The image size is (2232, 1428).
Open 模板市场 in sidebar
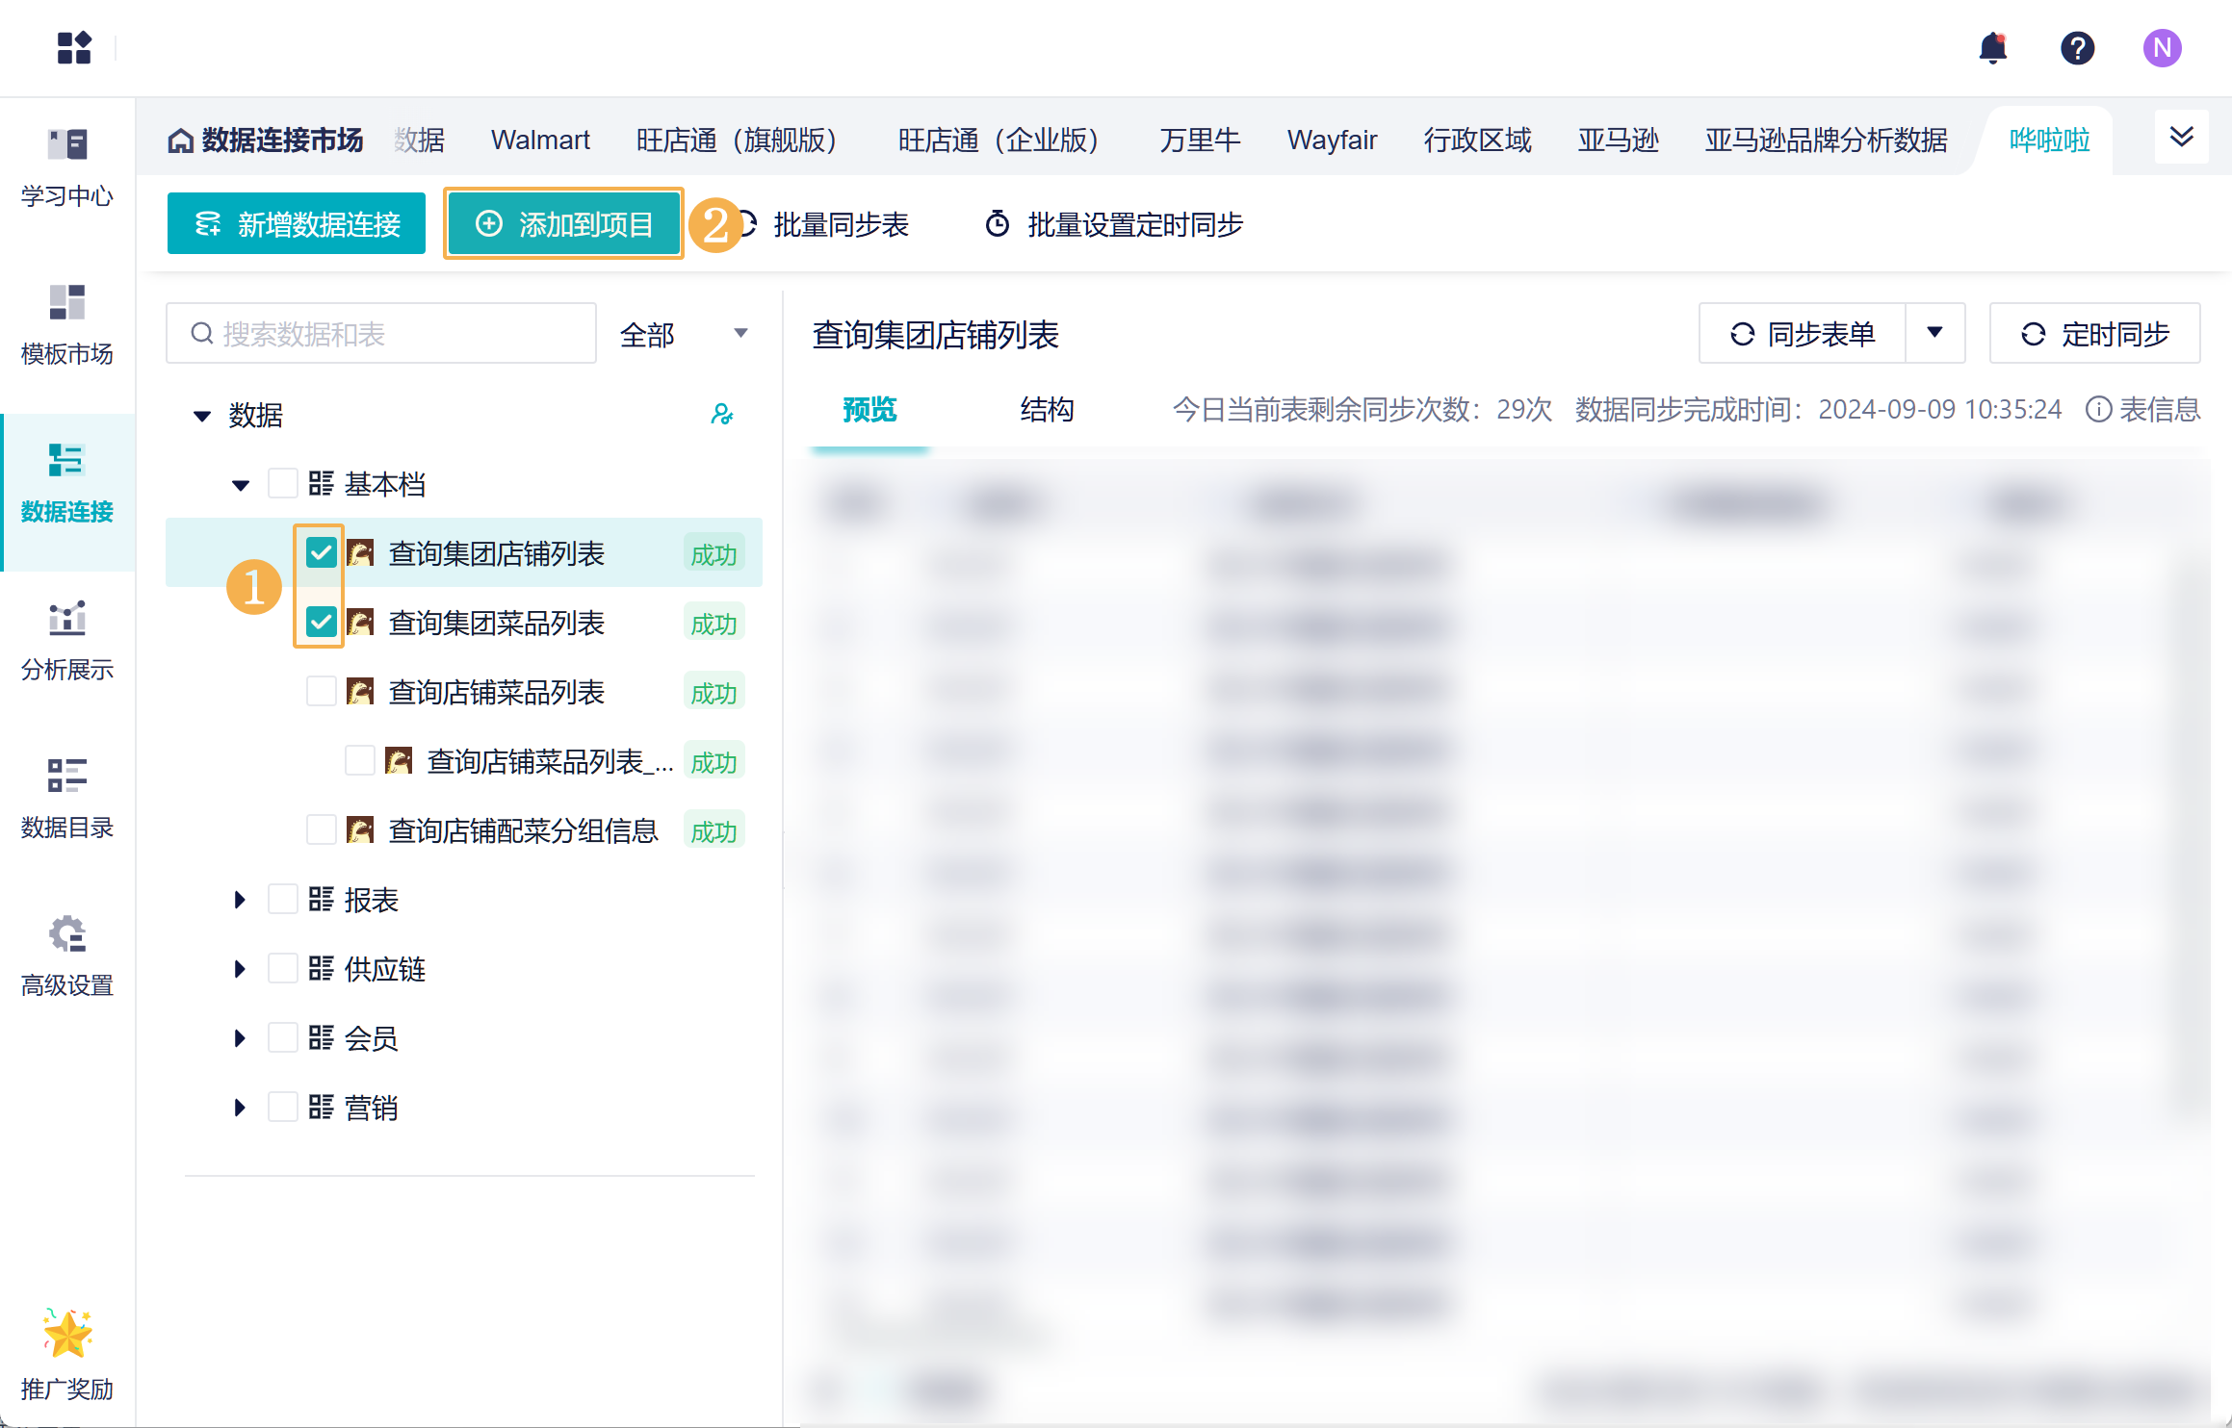point(67,325)
